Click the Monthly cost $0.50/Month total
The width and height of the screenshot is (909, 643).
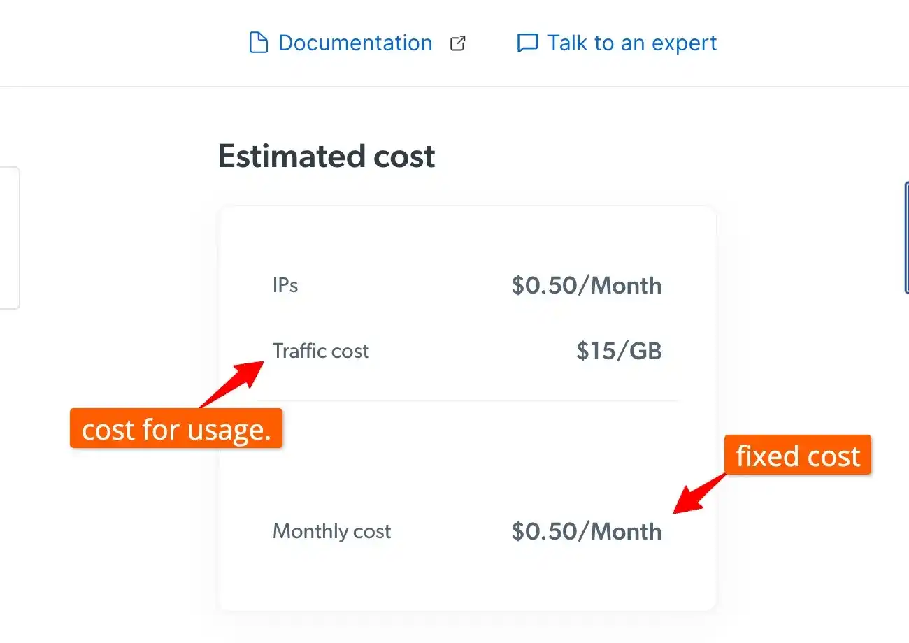tap(587, 531)
